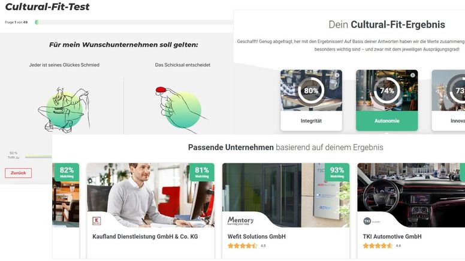Screen dimensions: 465x261
Task: Click the 82% Matching badge
Action: (x=67, y=172)
